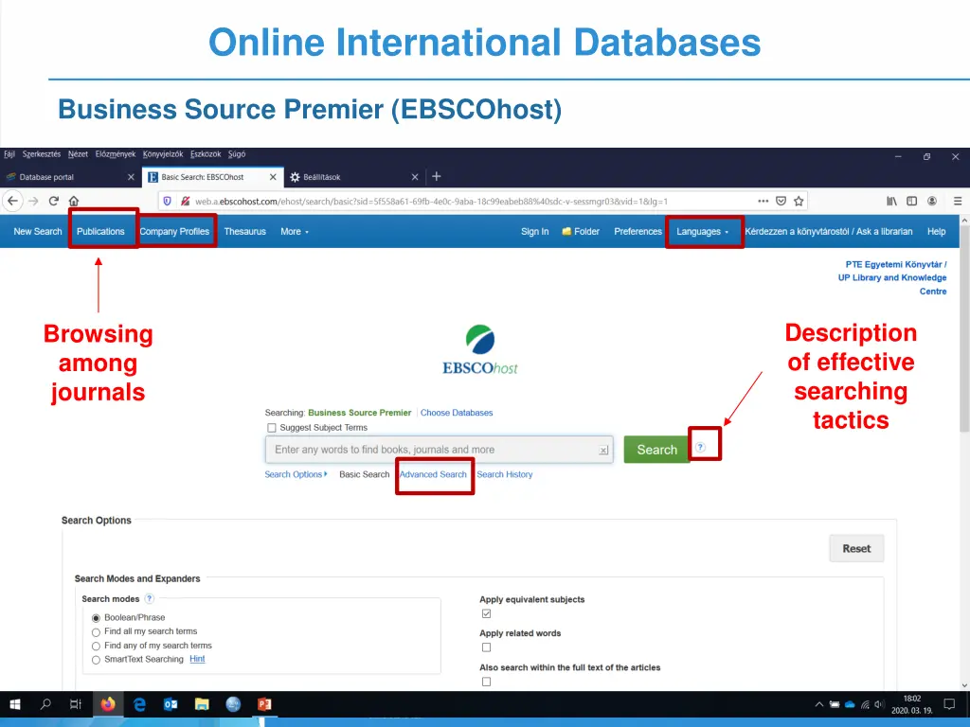Toggle Apply related words checkbox
Image resolution: width=970 pixels, height=727 pixels.
click(x=486, y=647)
